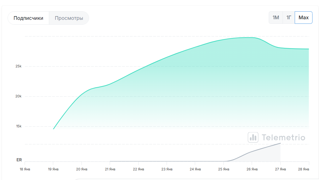Click the 27 Янв date label
The image size is (319, 180).
[x=280, y=169]
